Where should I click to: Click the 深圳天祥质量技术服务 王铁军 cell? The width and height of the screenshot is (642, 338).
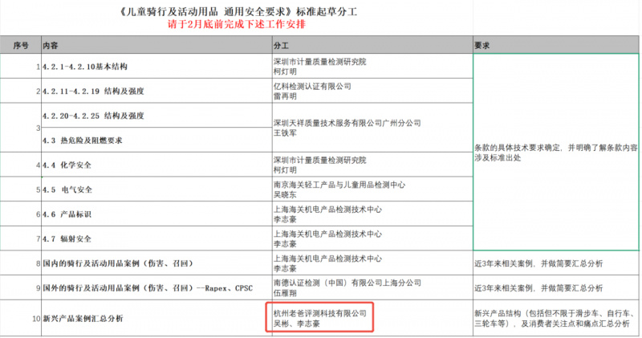tap(345, 128)
